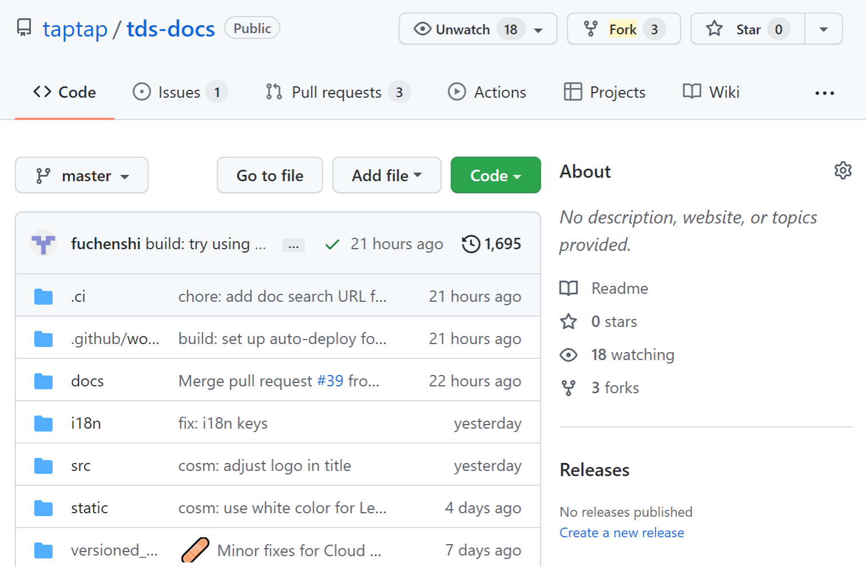Click the history clock icon
Viewport: 866px width, 567px height.
click(471, 244)
